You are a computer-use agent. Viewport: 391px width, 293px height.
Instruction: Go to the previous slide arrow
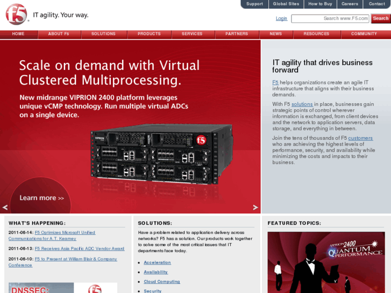[x=5, y=207]
